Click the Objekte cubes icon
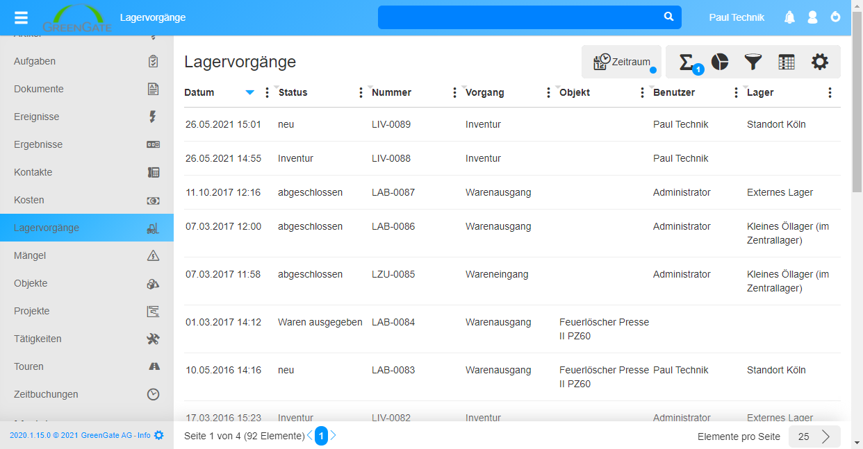Image resolution: width=863 pixels, height=449 pixels. pyautogui.click(x=154, y=283)
